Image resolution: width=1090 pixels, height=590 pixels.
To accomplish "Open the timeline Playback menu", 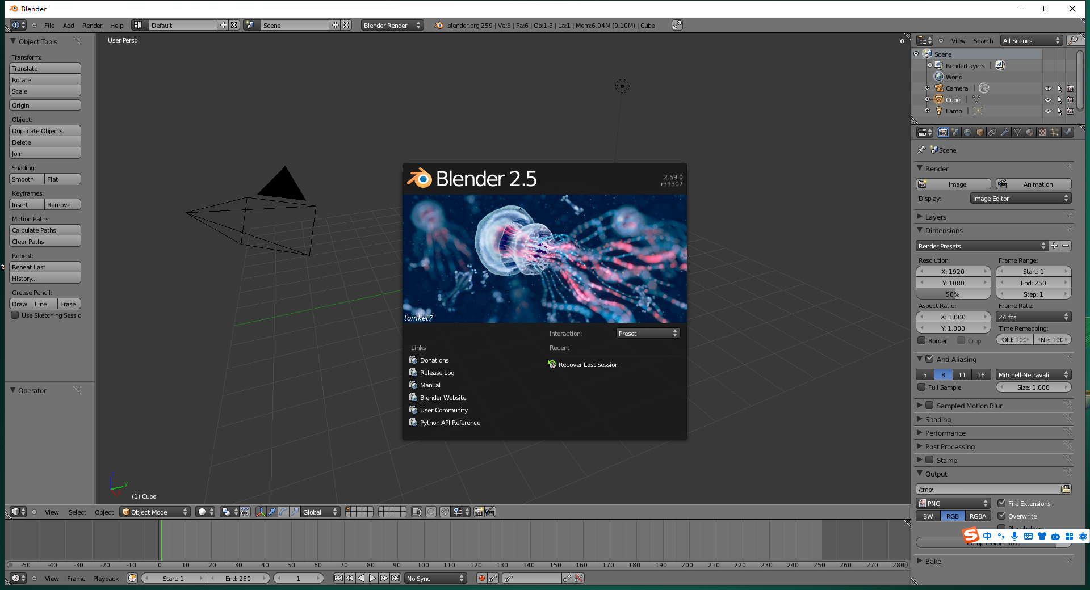I will pyautogui.click(x=106, y=579).
